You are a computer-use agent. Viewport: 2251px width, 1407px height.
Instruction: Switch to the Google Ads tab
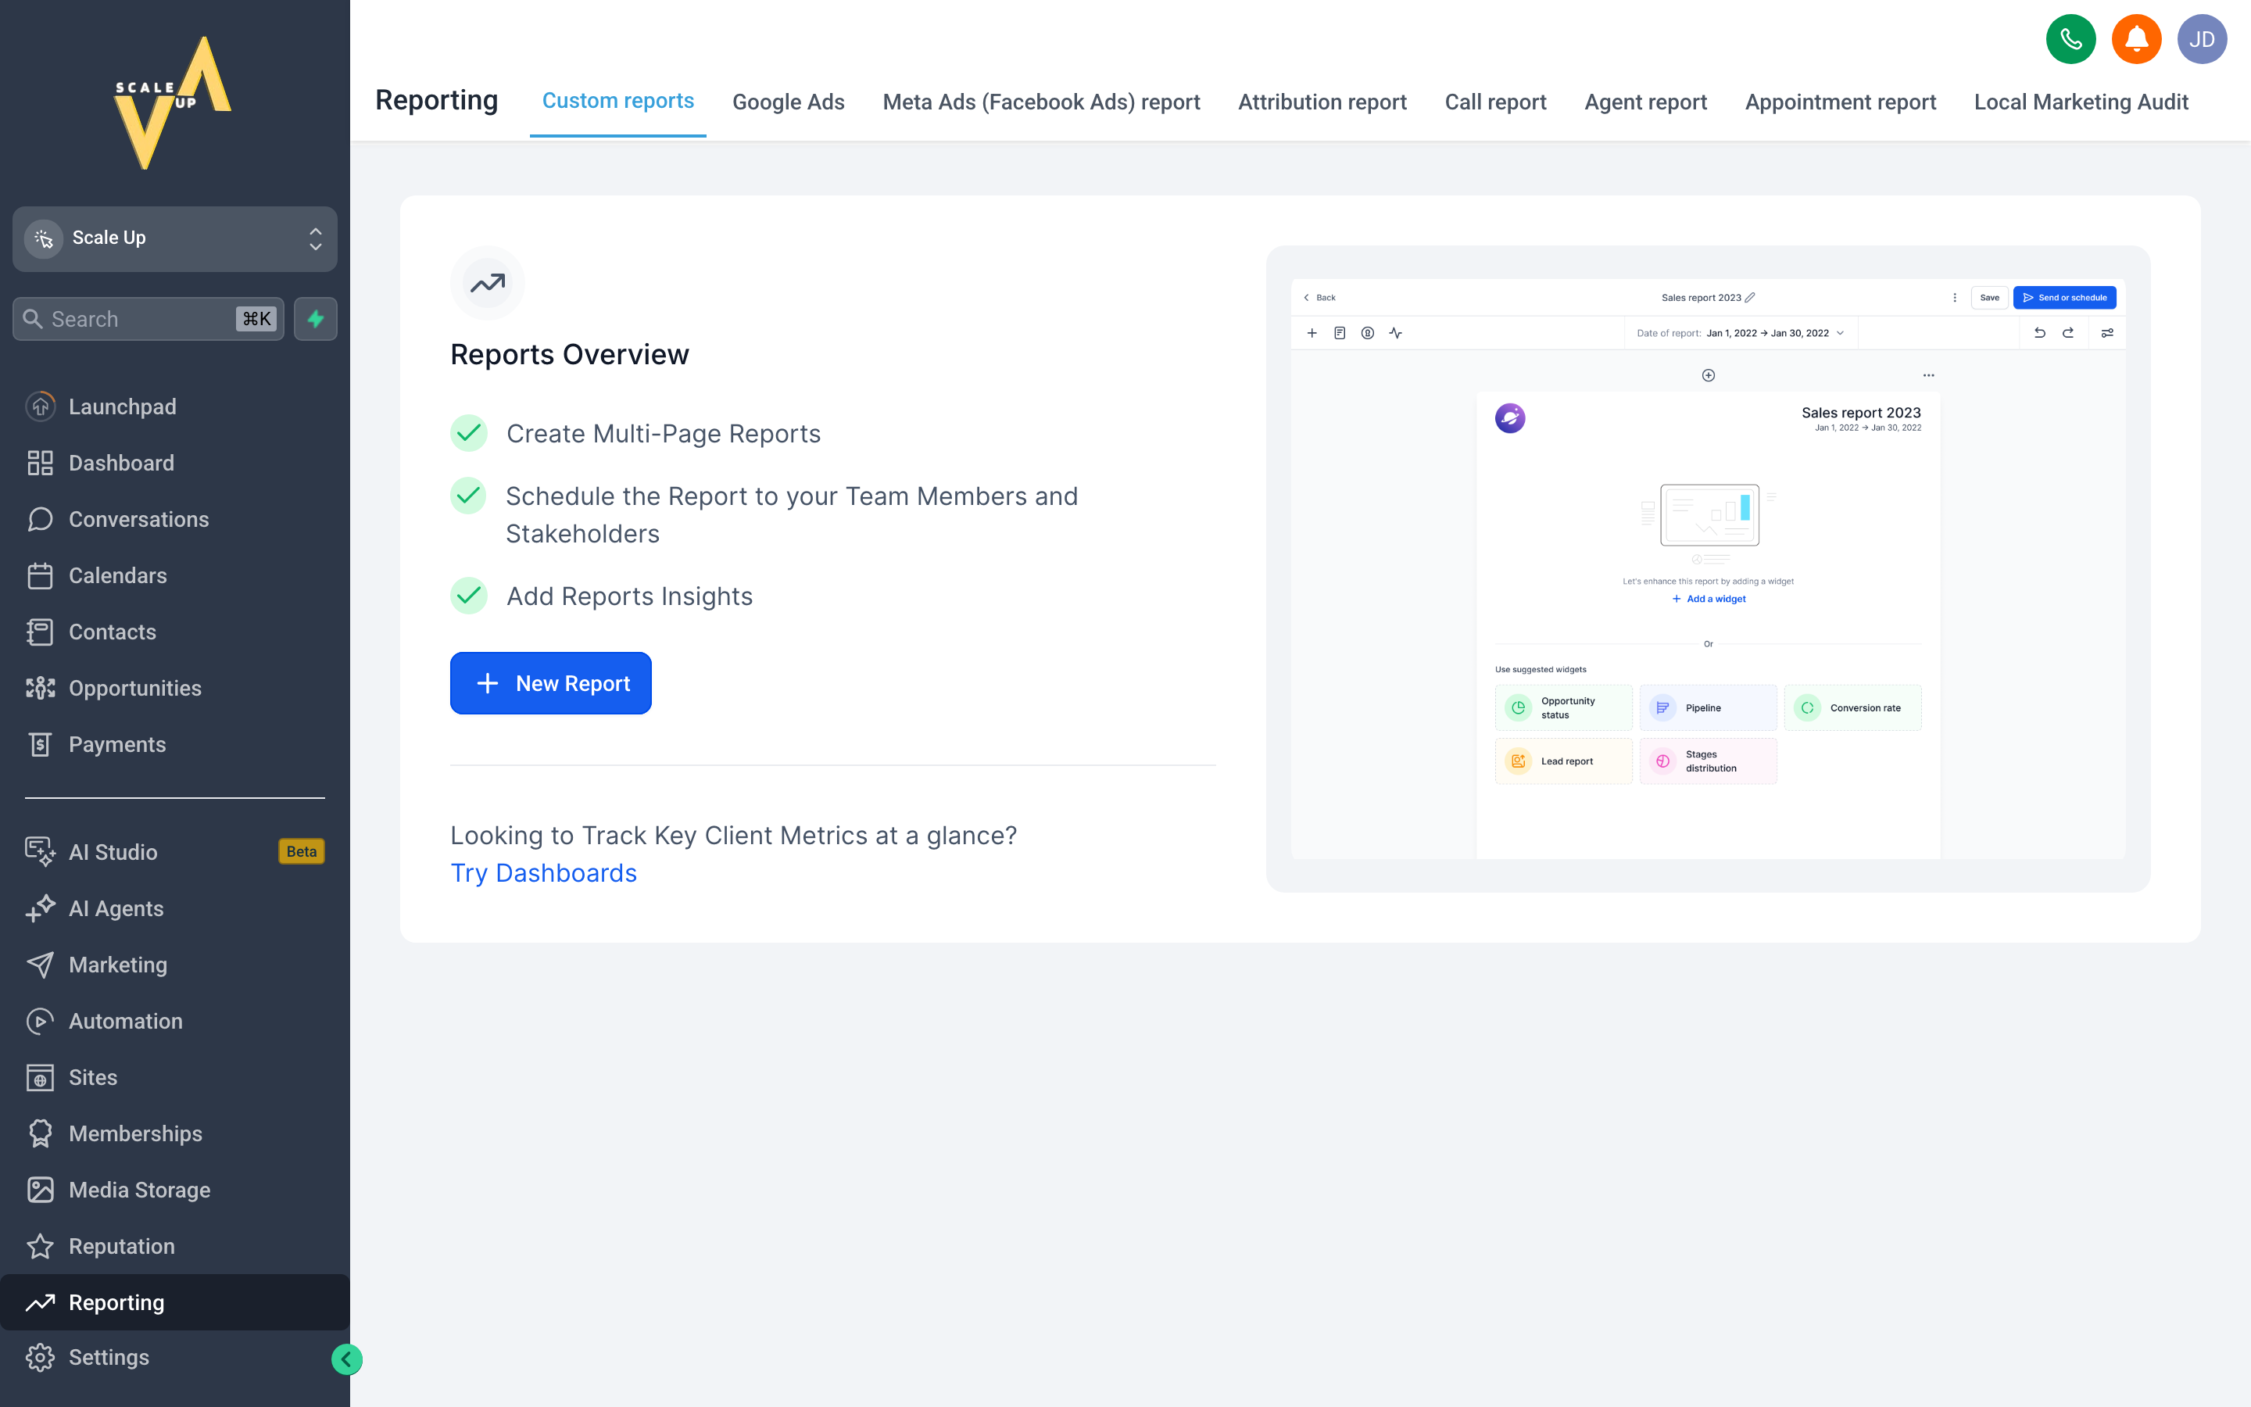[788, 102]
